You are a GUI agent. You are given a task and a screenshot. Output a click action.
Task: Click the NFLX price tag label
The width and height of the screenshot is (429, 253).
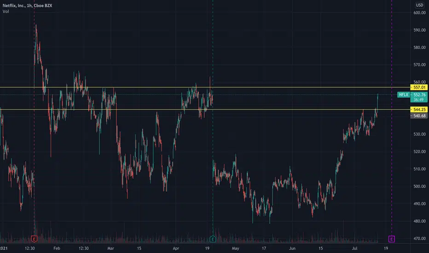(x=404, y=95)
